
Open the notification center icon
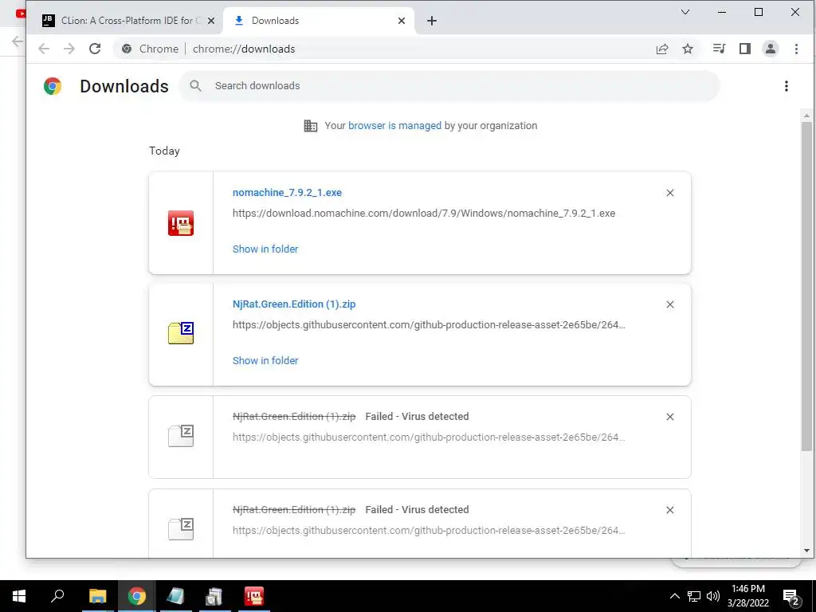click(x=791, y=597)
